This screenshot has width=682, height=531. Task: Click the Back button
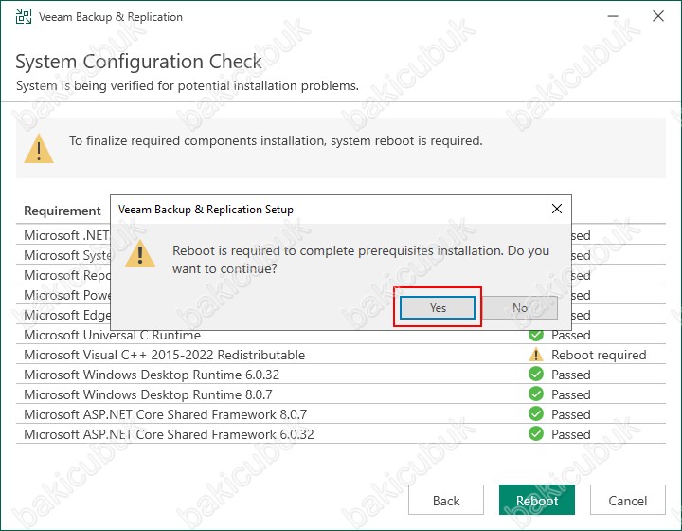point(446,500)
